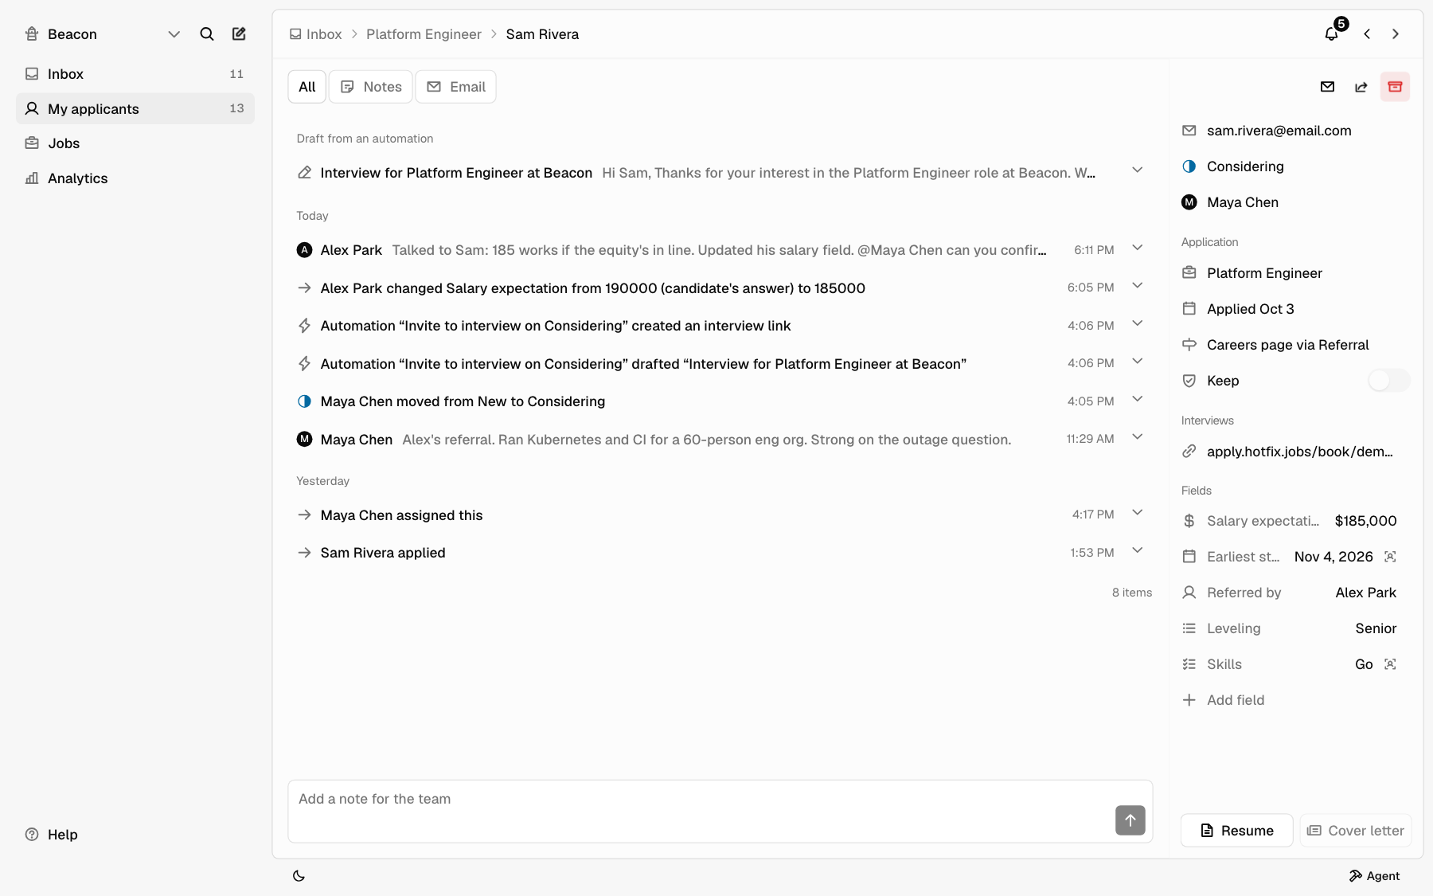Click the sam.rivera@email.com address
The image size is (1433, 896).
1279,131
